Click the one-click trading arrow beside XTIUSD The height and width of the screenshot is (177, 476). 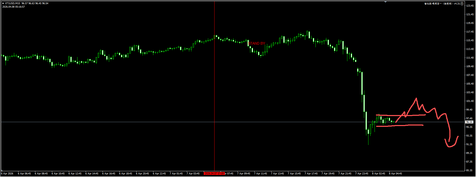pos(3,3)
